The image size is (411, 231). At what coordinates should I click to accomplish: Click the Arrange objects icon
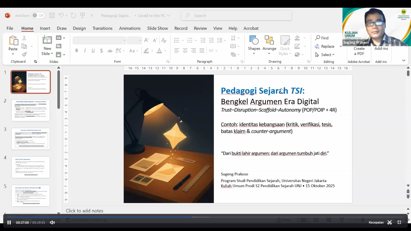[269, 41]
